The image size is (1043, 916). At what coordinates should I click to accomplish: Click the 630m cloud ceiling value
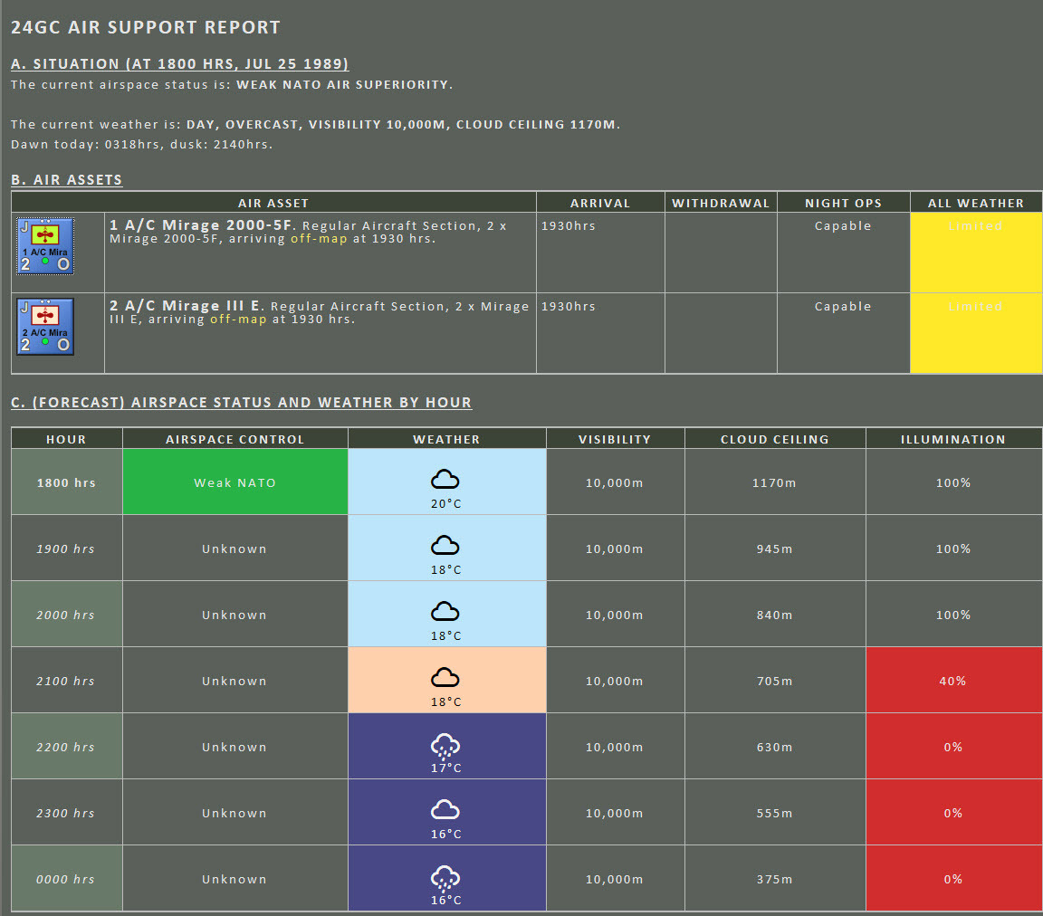(x=774, y=747)
